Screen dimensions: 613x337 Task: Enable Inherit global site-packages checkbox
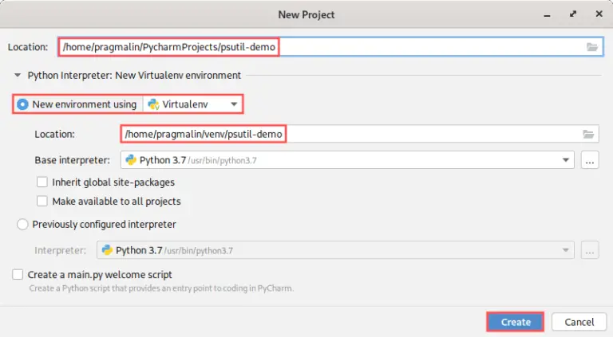coord(42,182)
